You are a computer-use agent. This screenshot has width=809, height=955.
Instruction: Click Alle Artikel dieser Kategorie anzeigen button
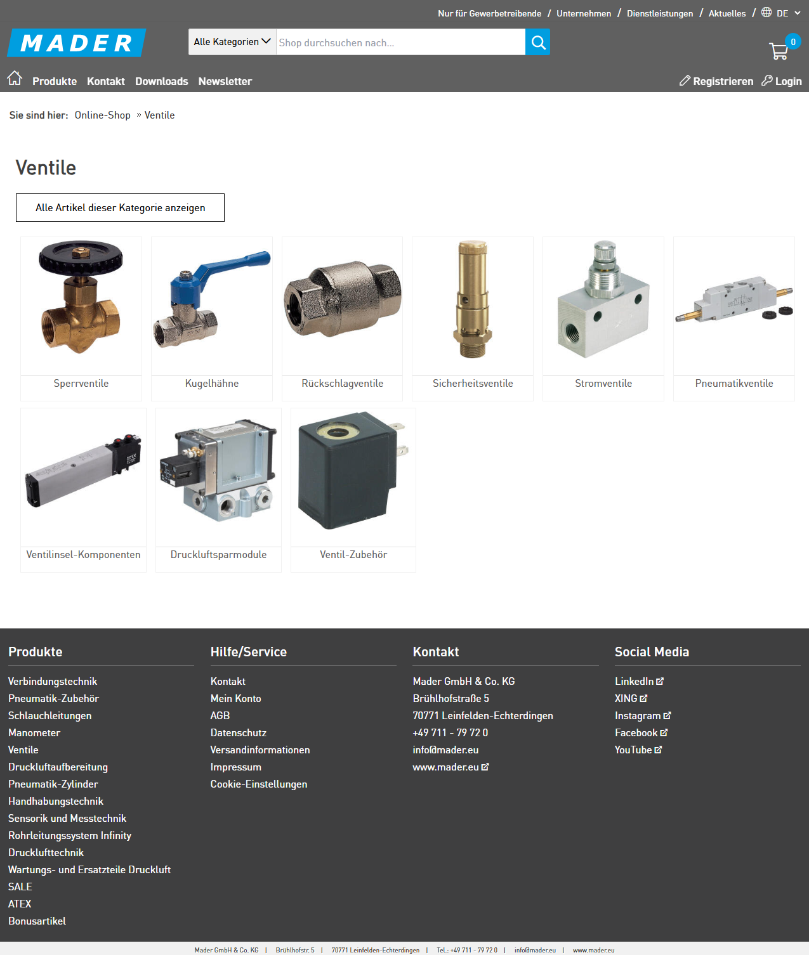120,208
